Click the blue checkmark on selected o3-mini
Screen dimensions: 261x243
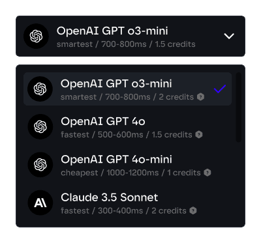(220, 89)
